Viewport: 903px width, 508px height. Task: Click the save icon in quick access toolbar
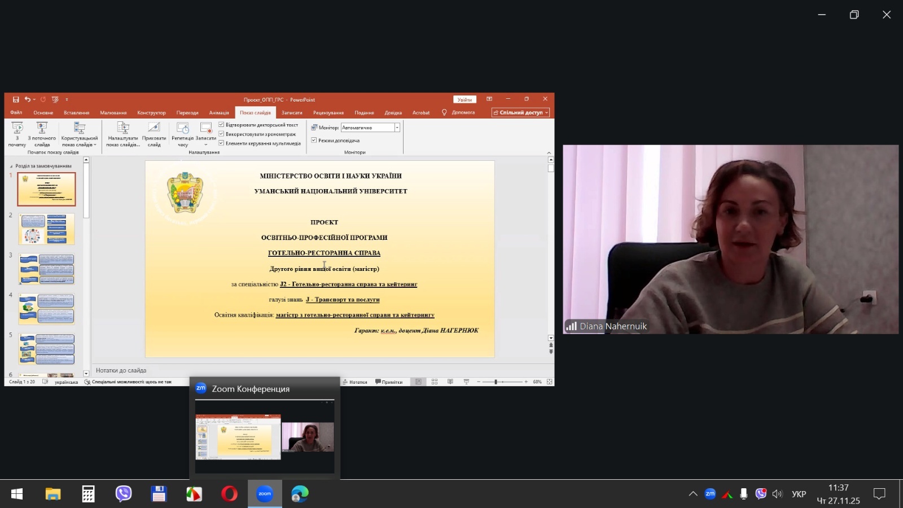[x=16, y=100]
